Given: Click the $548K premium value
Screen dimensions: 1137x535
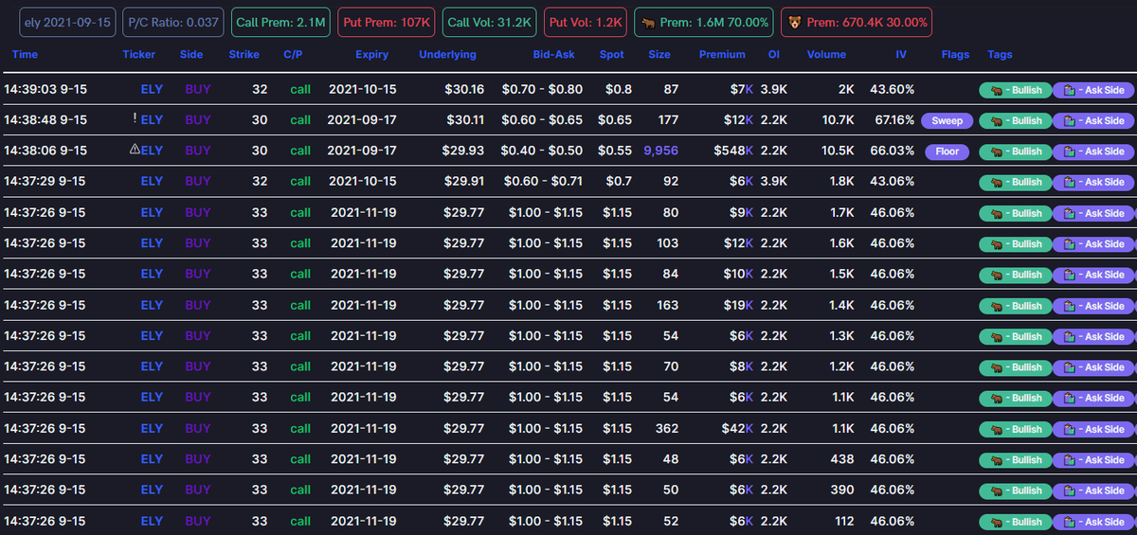Looking at the screenshot, I should click(734, 151).
